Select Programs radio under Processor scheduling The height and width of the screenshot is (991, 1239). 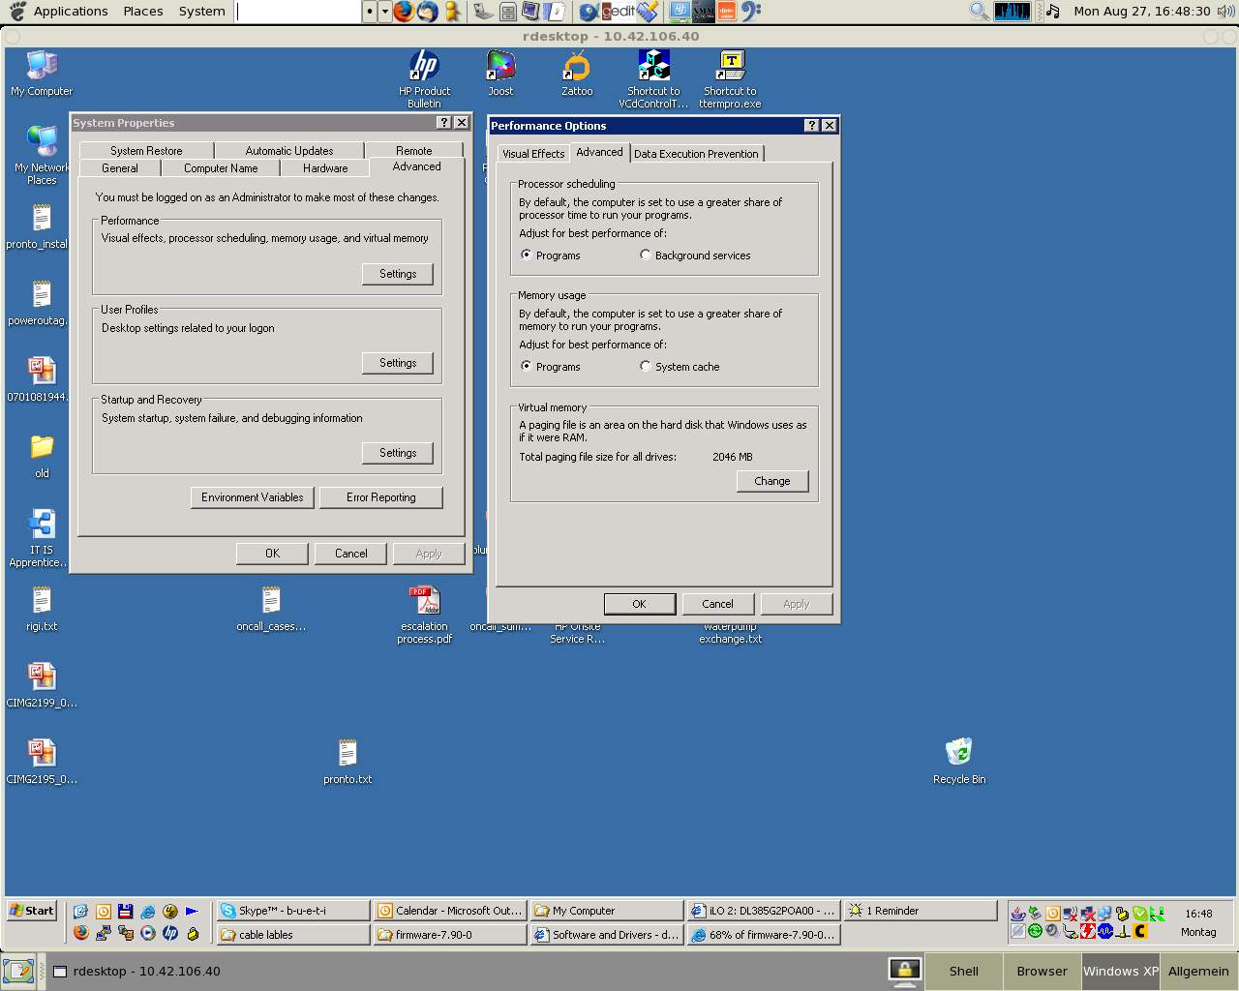click(x=527, y=255)
